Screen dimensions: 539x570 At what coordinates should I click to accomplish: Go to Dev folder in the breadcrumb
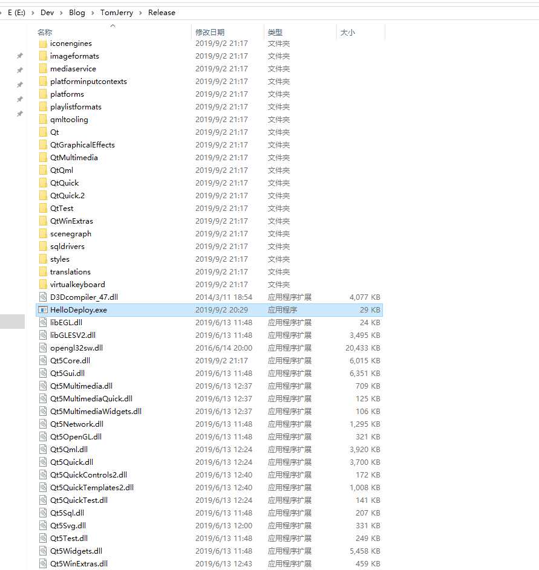(47, 13)
